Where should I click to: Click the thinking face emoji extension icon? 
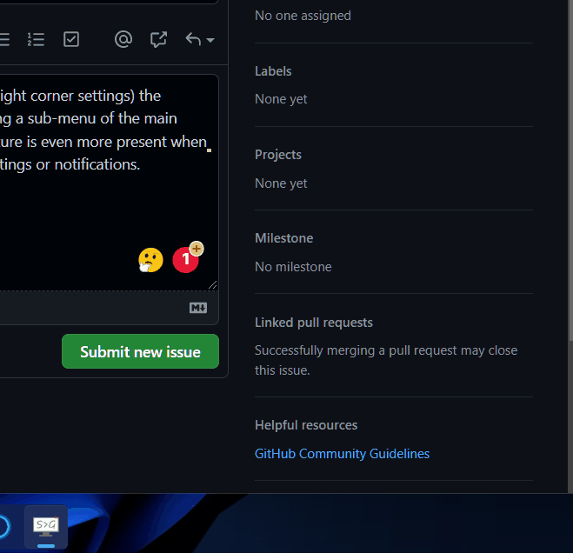[x=150, y=260]
